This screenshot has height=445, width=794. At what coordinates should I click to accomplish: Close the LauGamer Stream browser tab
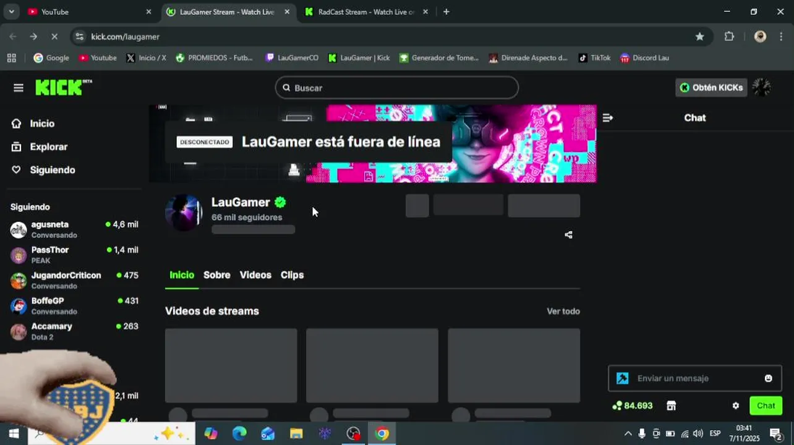(x=287, y=12)
